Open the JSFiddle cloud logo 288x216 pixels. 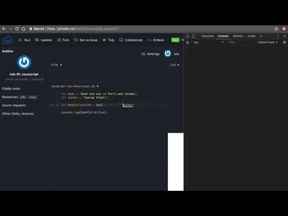tap(7, 41)
